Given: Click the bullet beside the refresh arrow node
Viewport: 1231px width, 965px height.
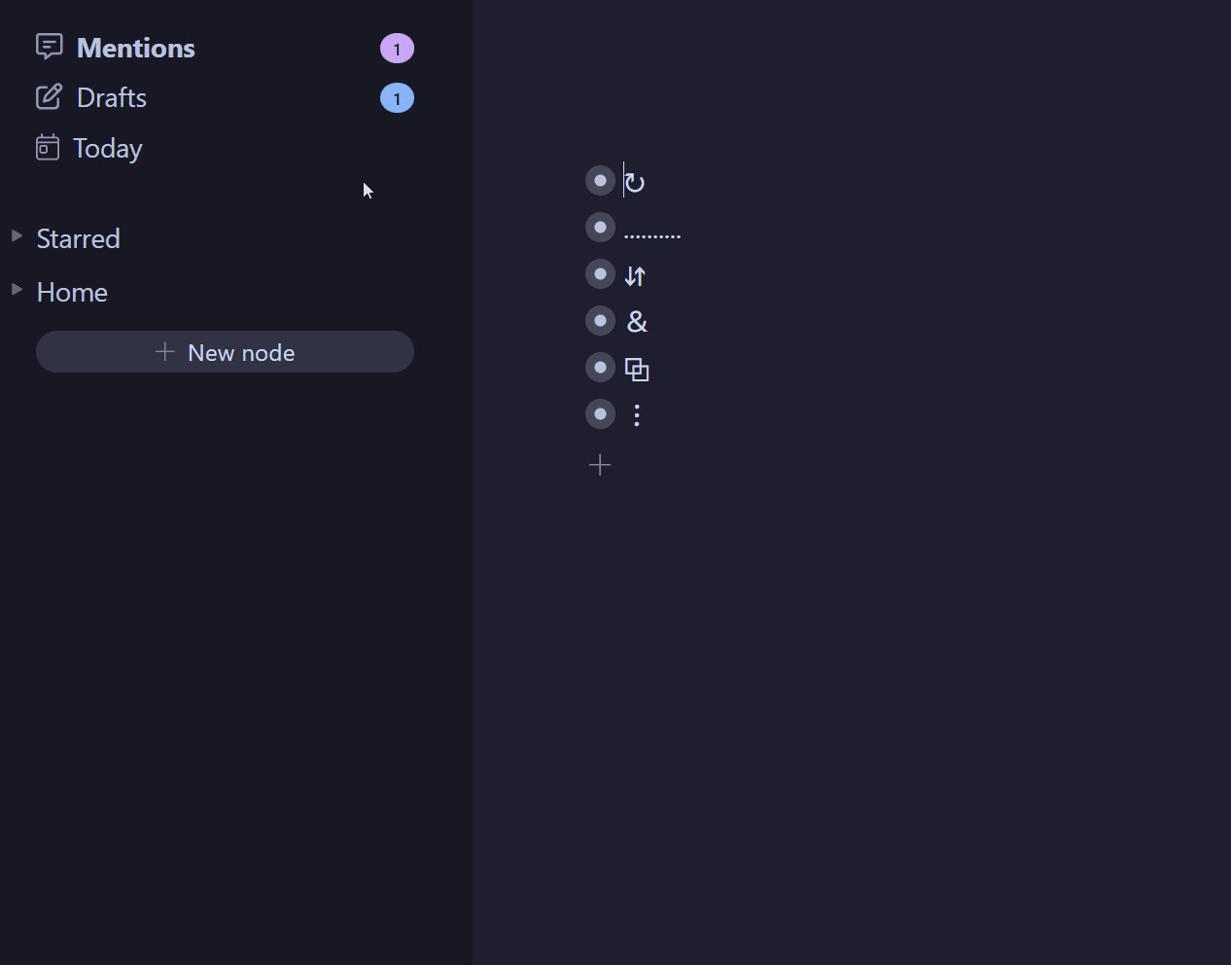Looking at the screenshot, I should [600, 181].
